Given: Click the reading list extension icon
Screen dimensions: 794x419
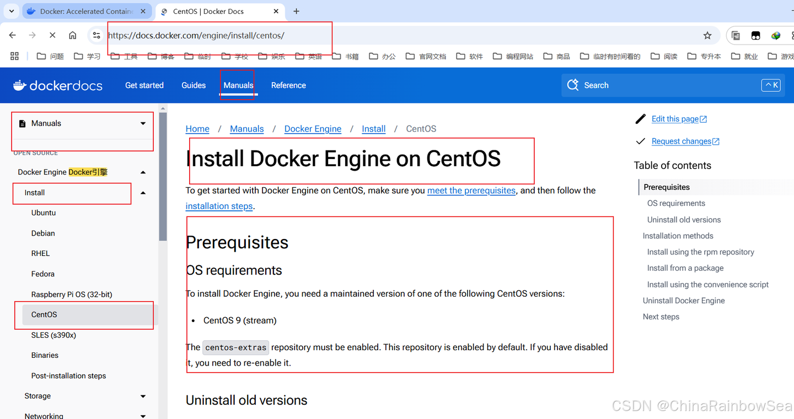Looking at the screenshot, I should coord(736,35).
